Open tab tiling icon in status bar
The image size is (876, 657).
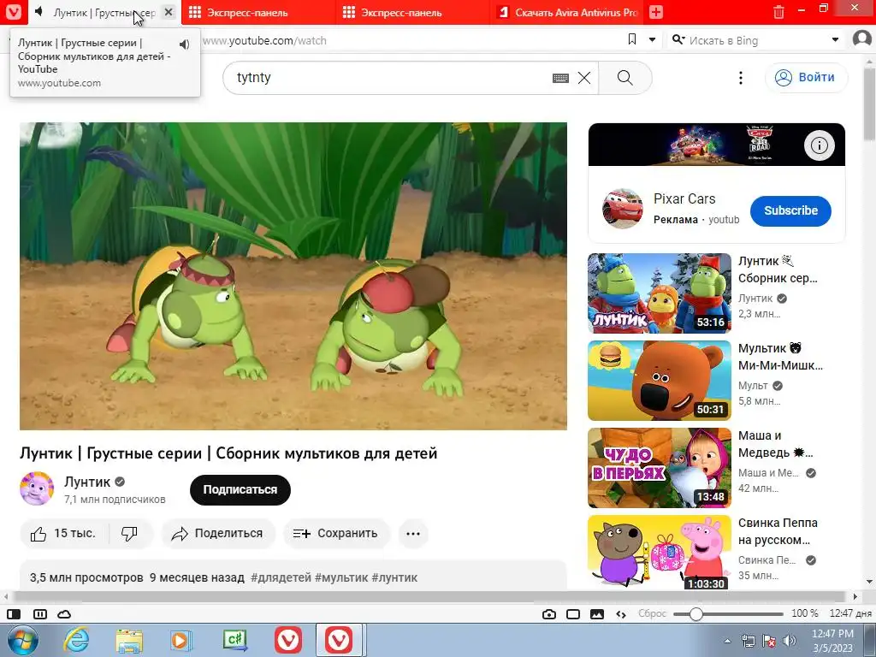coord(39,614)
